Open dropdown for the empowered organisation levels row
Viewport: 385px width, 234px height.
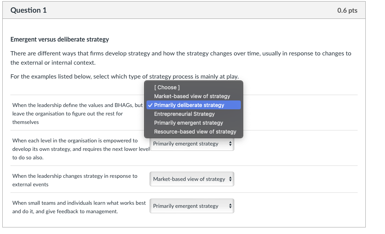[192, 144]
